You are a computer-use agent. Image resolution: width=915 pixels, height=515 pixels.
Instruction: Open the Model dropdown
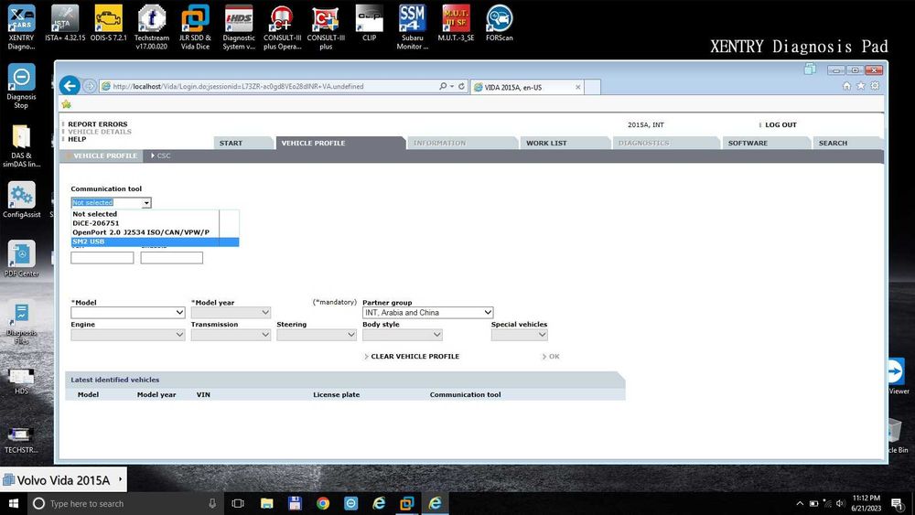tap(128, 313)
